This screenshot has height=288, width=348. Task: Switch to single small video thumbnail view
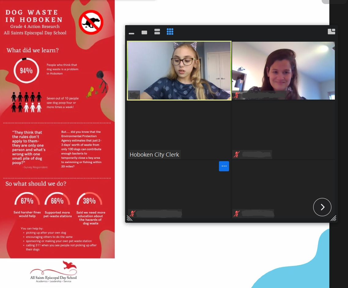click(x=144, y=32)
